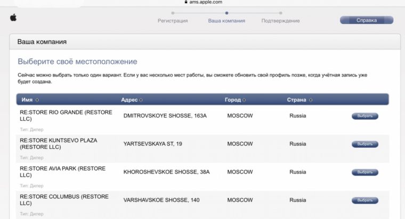
Task: Click the lock icon in address bar
Action: click(185, 2)
